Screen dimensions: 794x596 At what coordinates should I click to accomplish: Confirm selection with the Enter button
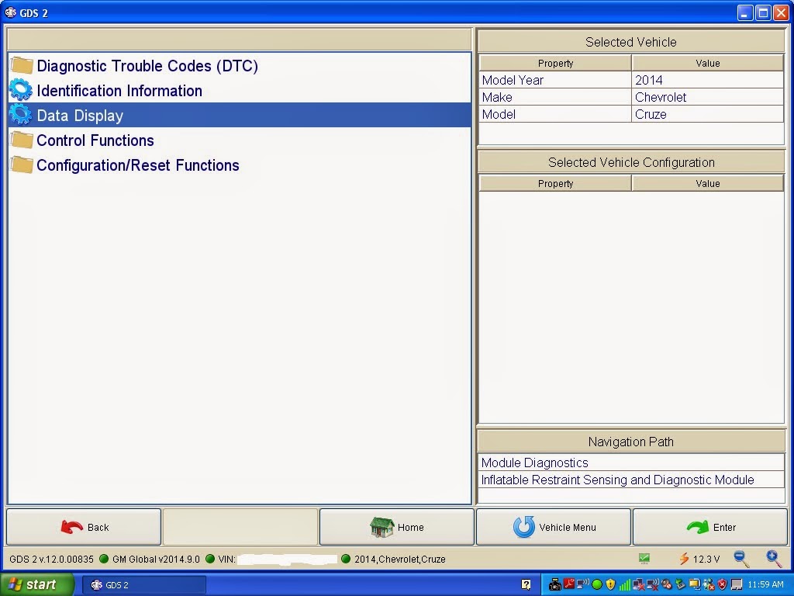click(x=710, y=527)
